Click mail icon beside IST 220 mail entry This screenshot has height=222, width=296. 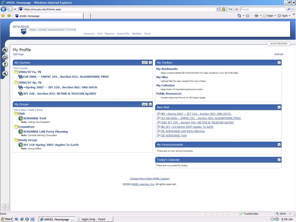point(158,122)
